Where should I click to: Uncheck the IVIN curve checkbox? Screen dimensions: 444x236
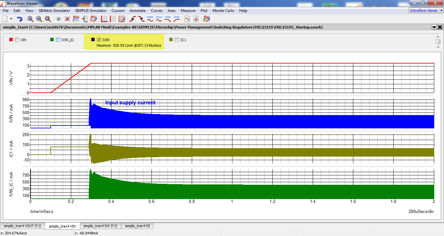(99, 40)
